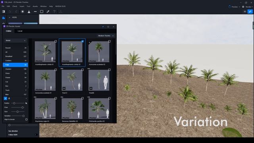Select the Pritchardia pacifica thumbnail
The image size is (254, 143).
coord(99,108)
